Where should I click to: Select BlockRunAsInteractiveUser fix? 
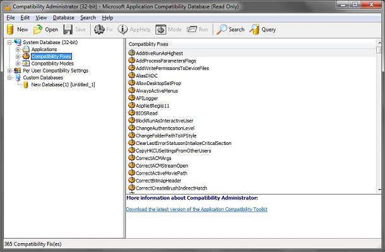coord(164,120)
